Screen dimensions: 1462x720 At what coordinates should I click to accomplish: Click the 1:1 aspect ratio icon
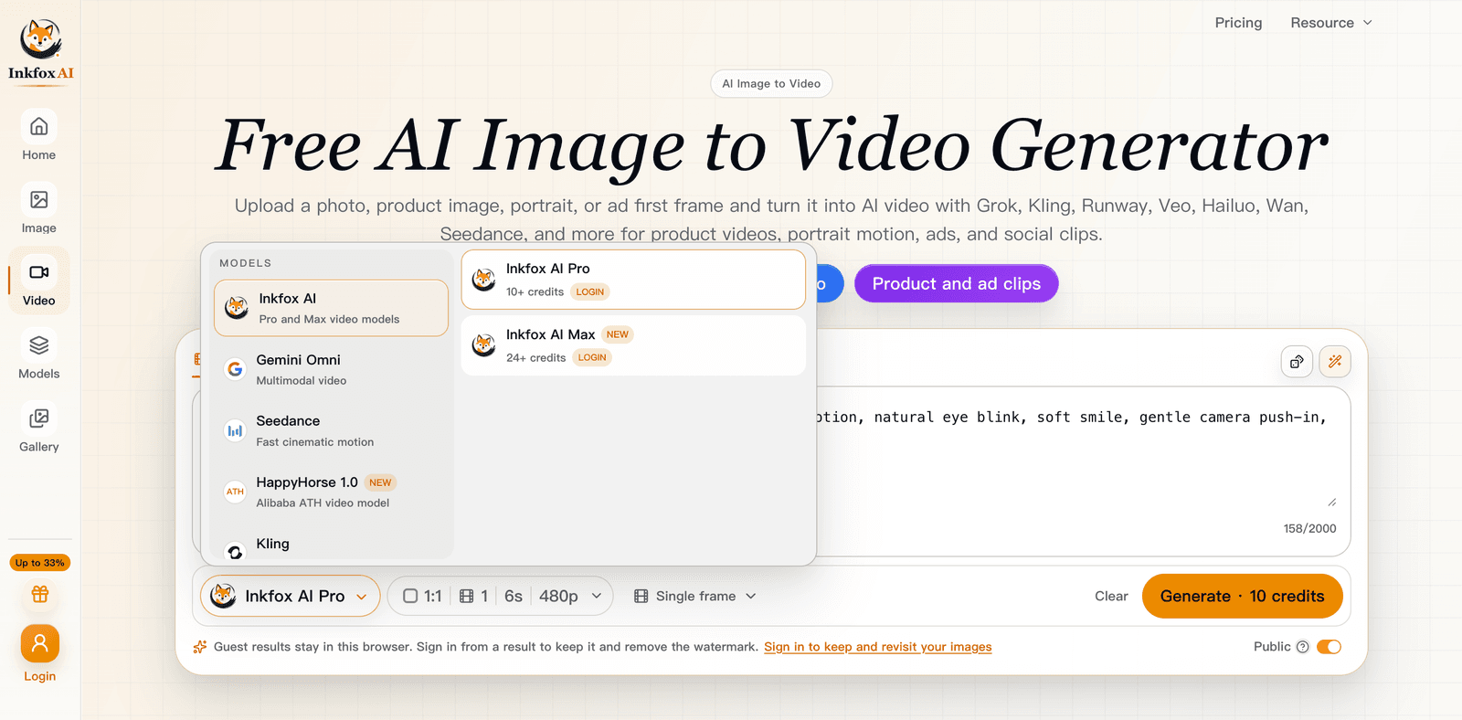[410, 596]
